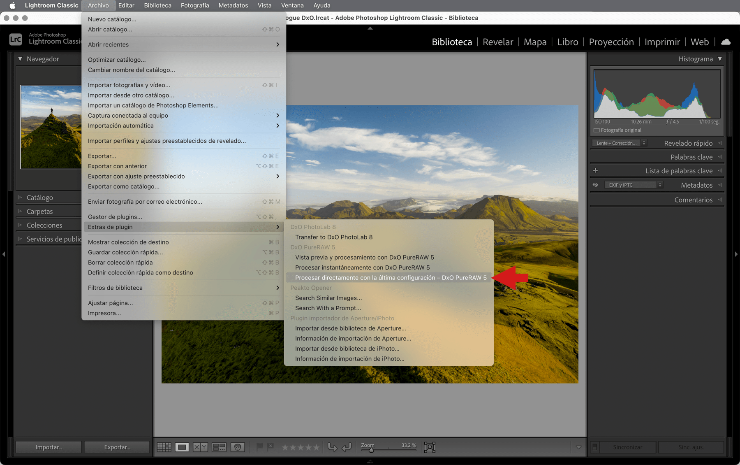
Task: Select Grid view icon in toolbar
Action: coord(164,447)
